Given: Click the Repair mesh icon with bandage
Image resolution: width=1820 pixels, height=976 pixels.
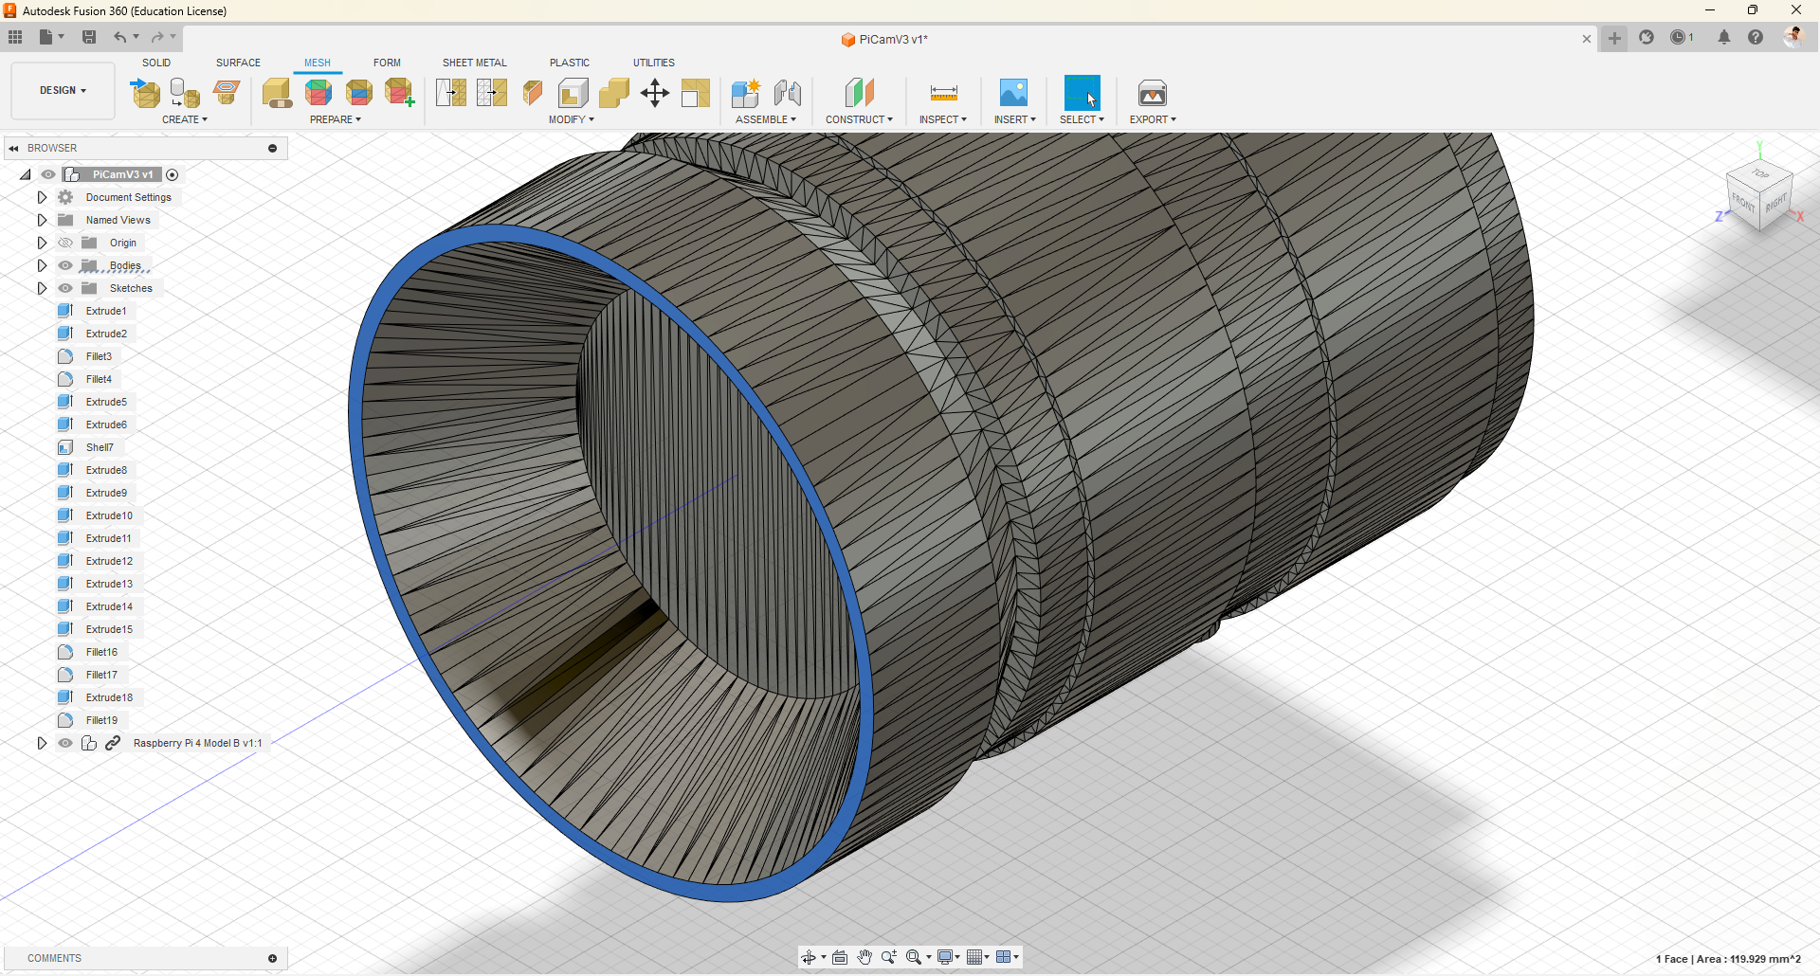Looking at the screenshot, I should tap(277, 93).
